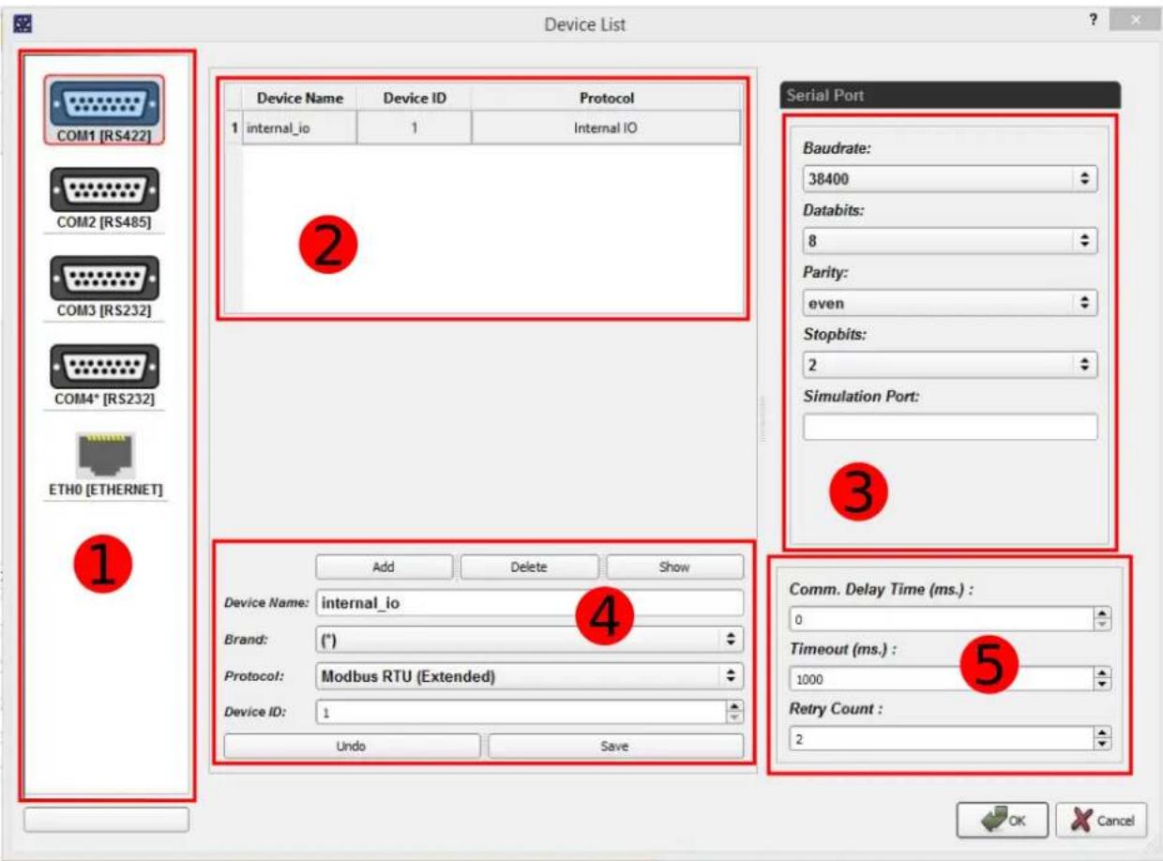
Task: Select the COM2 [RS485] port icon
Action: point(103,198)
